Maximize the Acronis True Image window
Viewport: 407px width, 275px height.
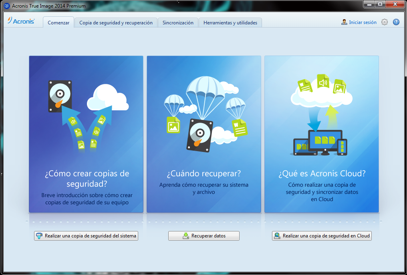tap(380, 4)
